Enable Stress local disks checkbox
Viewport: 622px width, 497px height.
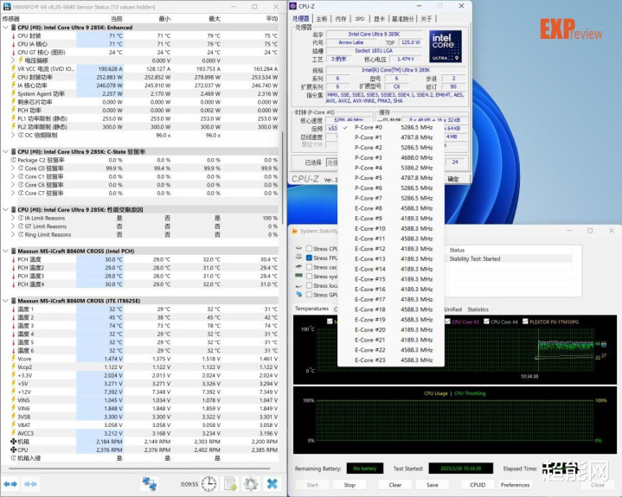[x=309, y=285]
